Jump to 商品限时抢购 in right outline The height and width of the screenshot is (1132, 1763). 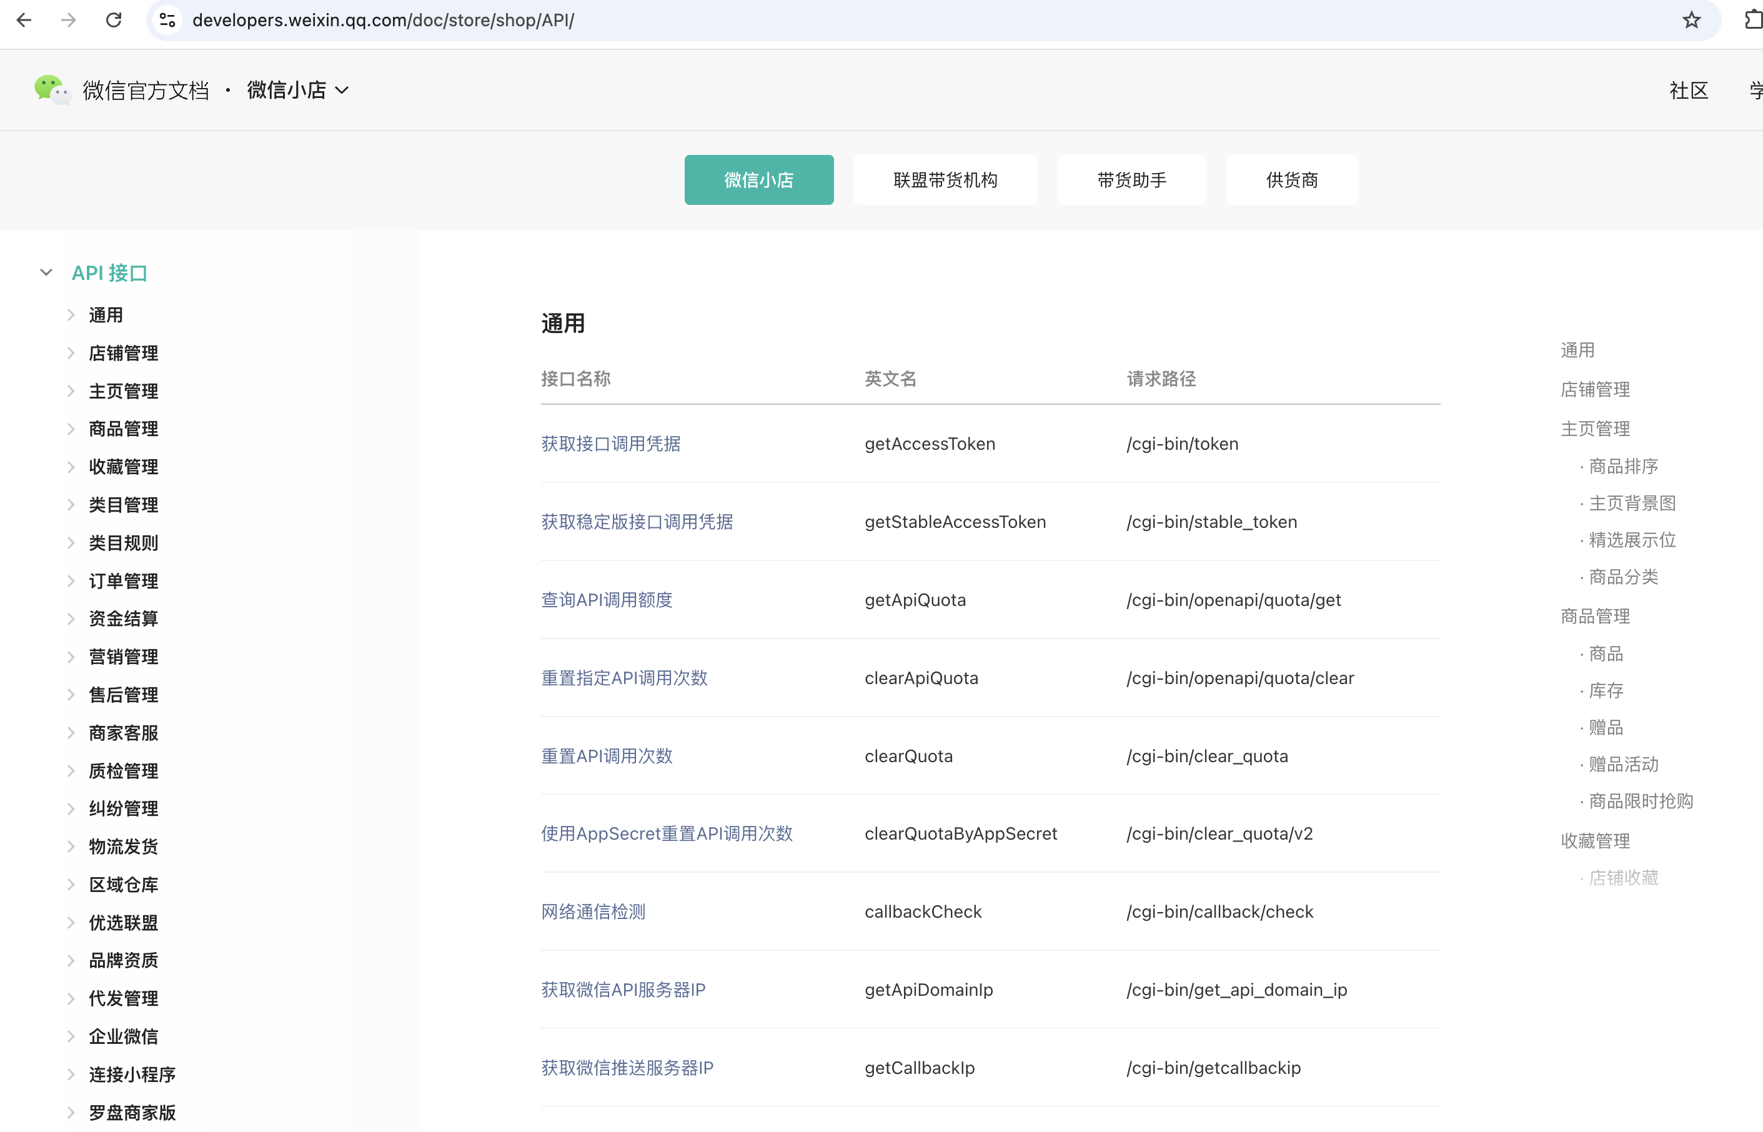(1641, 802)
